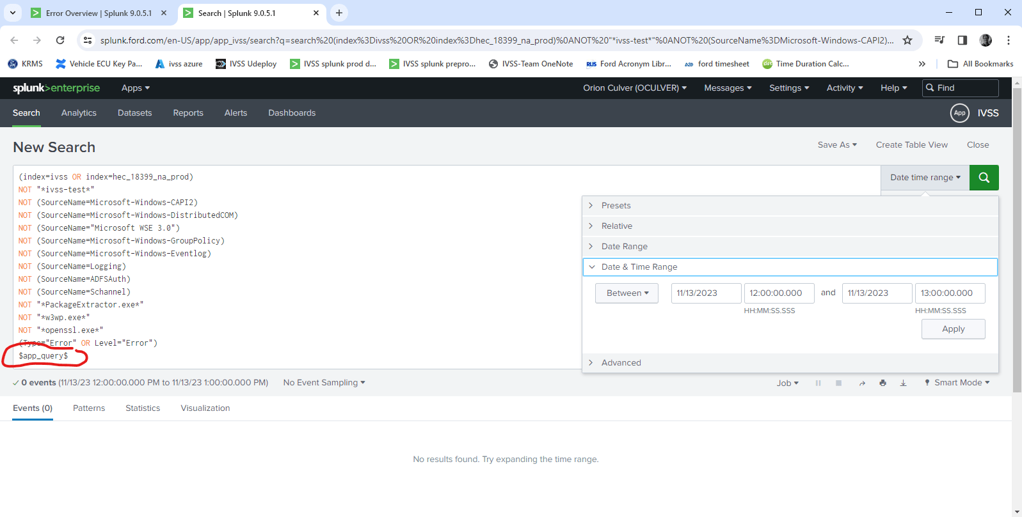Switch to Visualization tab
Screen dimensions: 1022x517
coord(205,408)
